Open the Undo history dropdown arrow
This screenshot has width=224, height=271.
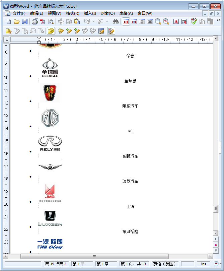[x=94, y=21]
